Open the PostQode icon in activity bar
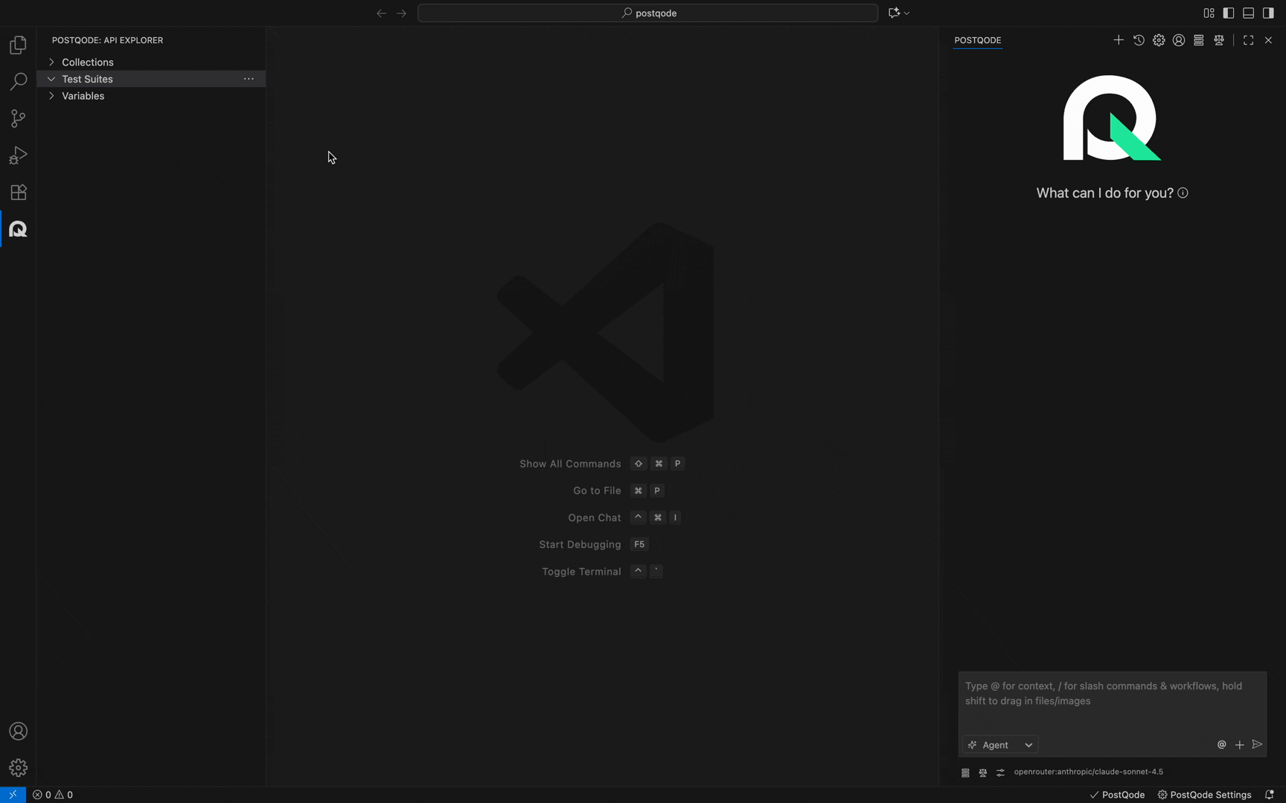 point(18,230)
